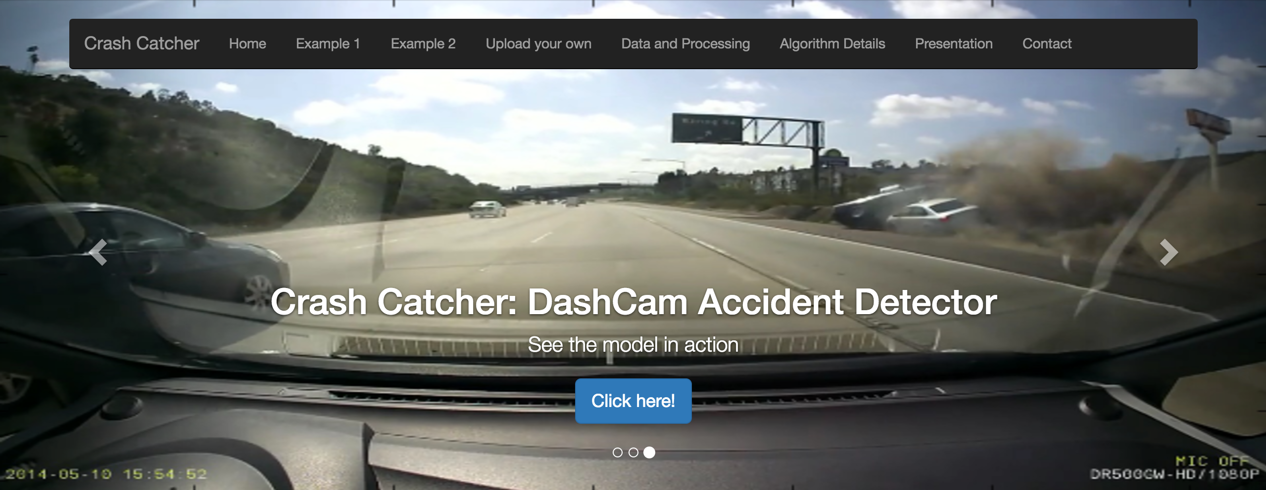This screenshot has height=490, width=1266.
Task: View the Algorithm Details page
Action: tap(832, 44)
